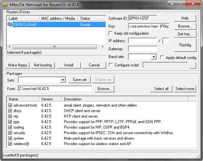Image resolution: width=203 pixels, height=161 pixels.
Task: Click the Status column header
Action: click(92, 18)
